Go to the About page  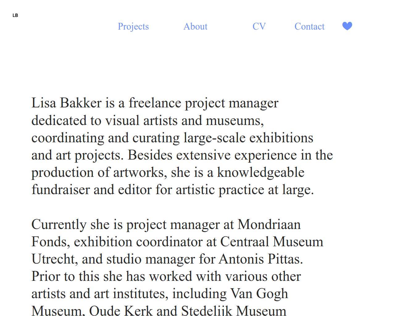click(x=195, y=27)
